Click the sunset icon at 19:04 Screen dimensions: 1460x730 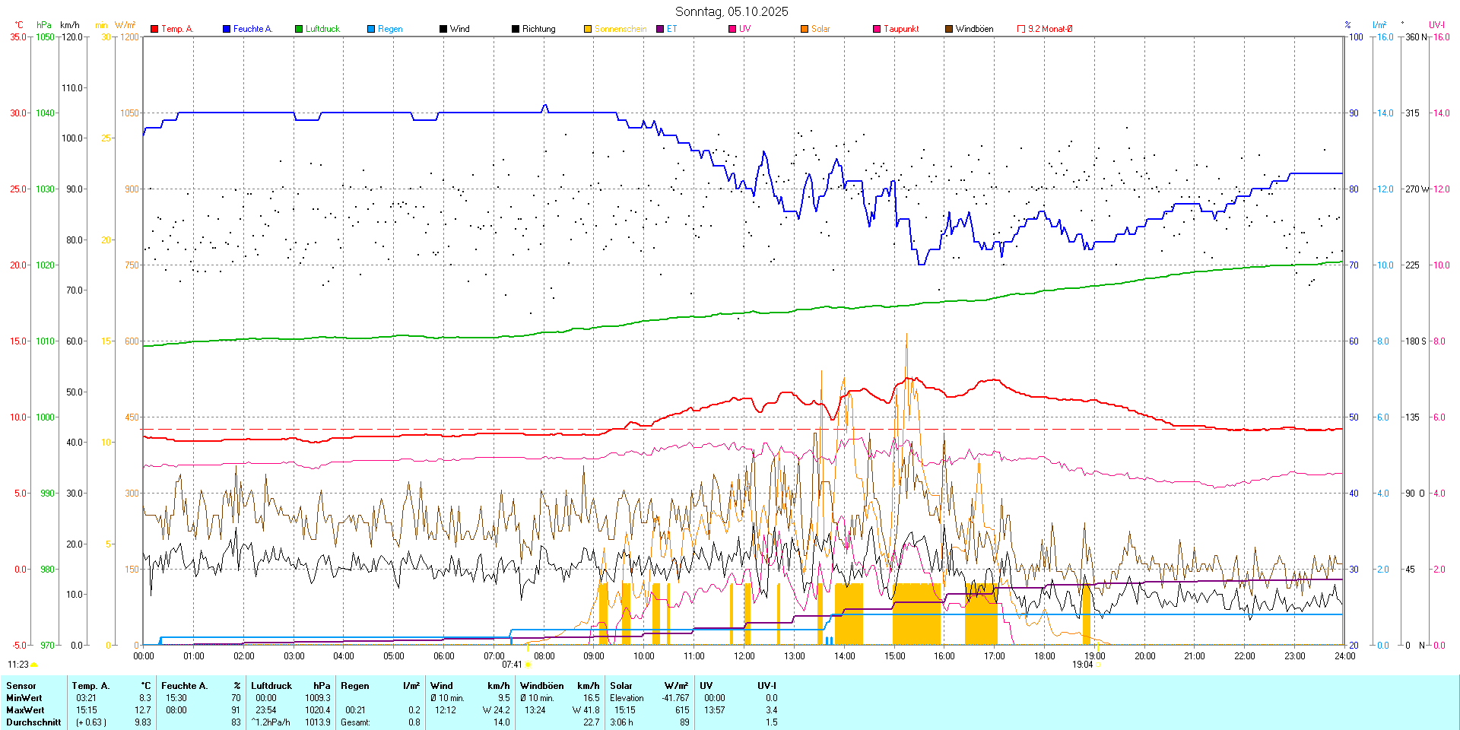[x=1098, y=665]
